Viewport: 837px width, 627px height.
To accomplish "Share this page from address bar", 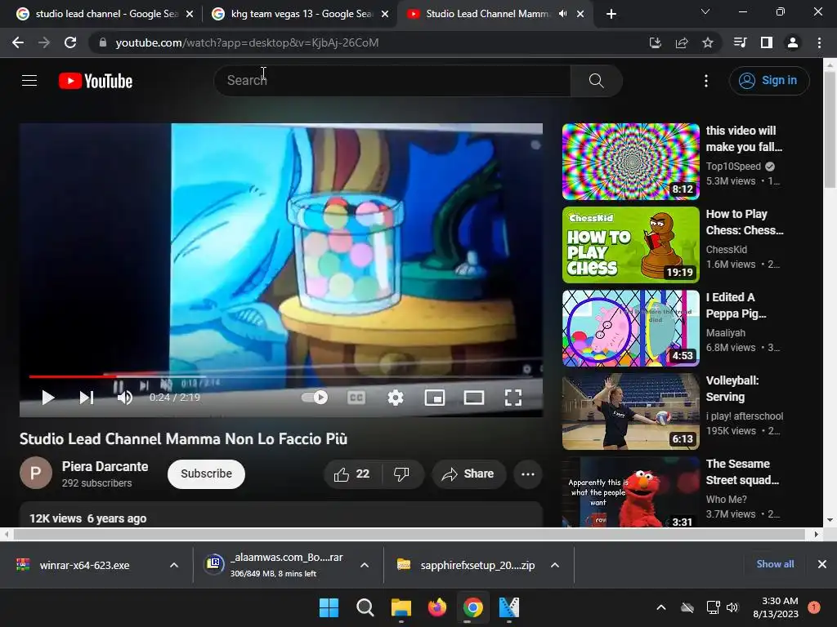I will pyautogui.click(x=682, y=42).
